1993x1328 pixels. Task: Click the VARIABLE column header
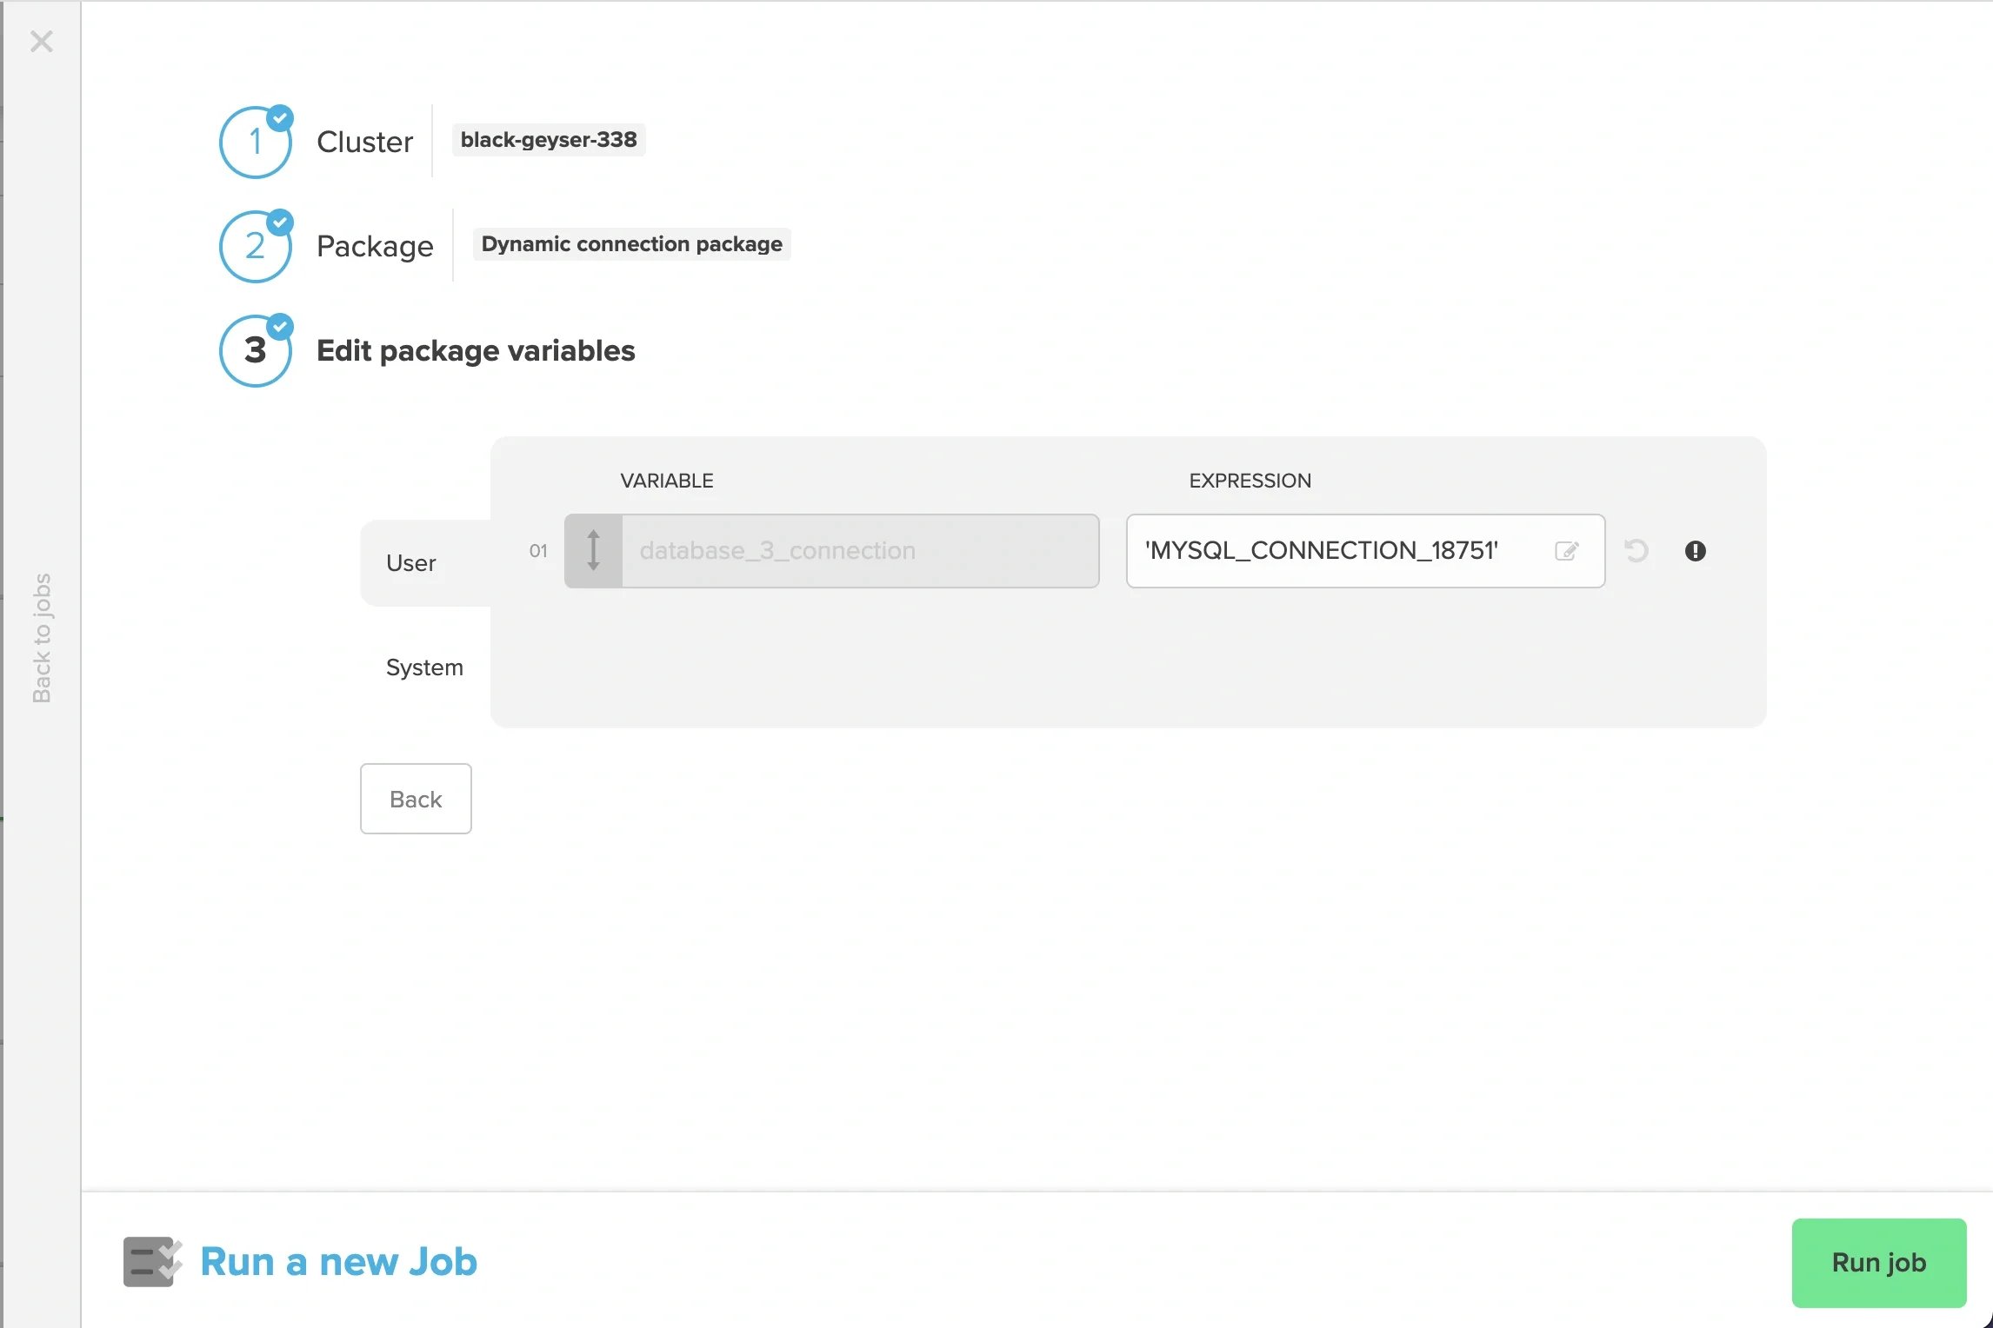click(667, 481)
